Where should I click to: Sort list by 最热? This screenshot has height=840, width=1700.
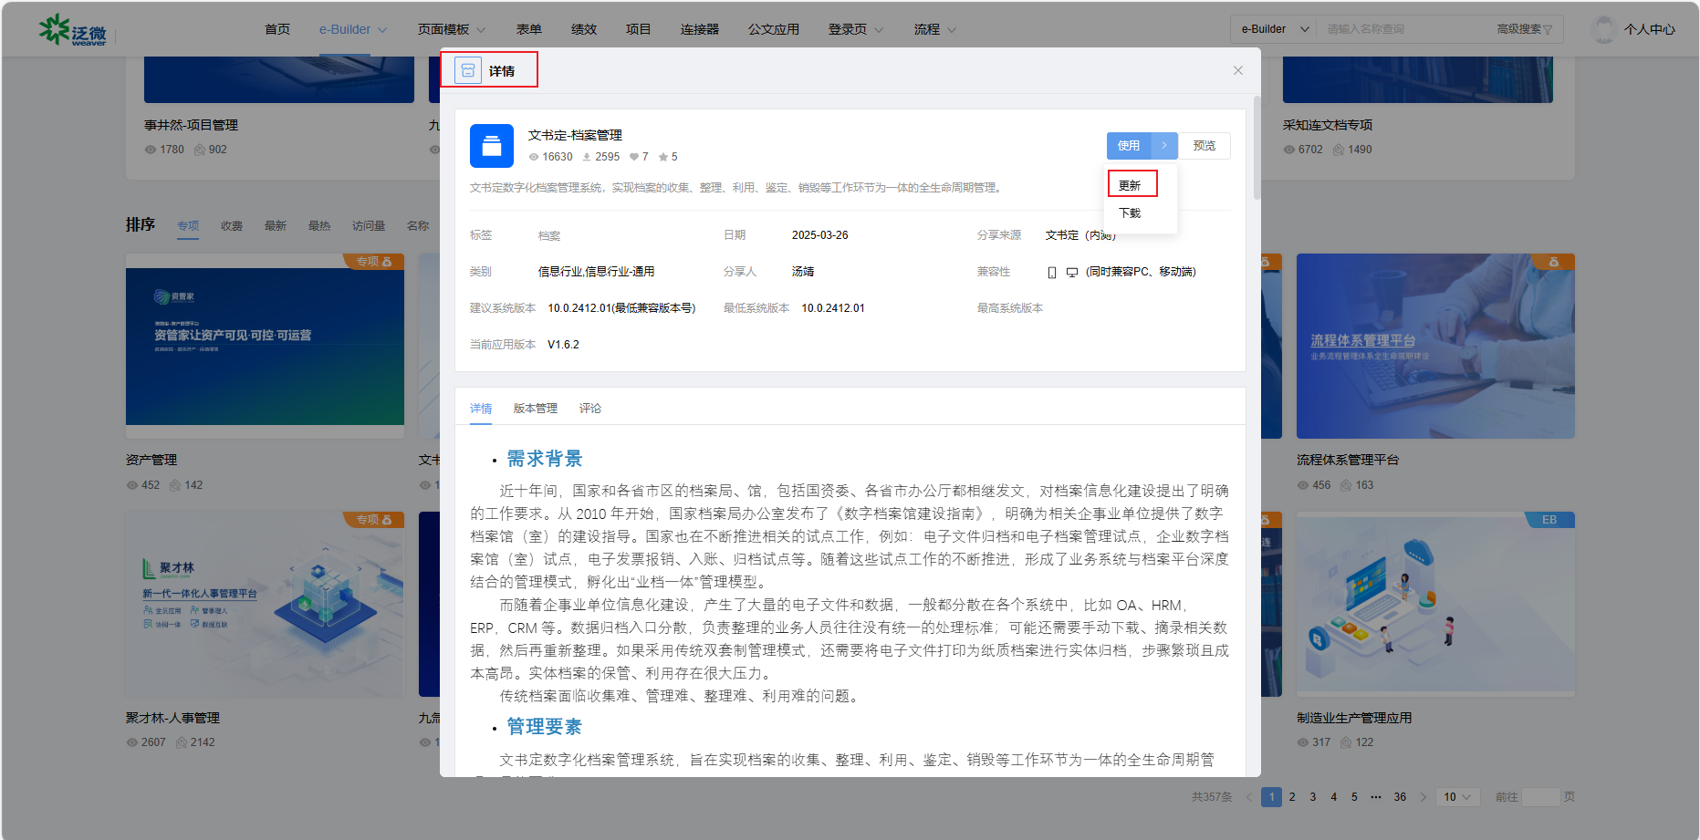[x=319, y=226]
